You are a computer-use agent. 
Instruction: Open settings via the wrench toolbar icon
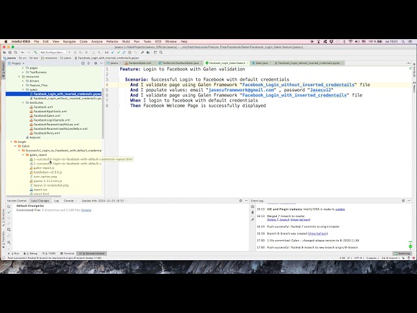click(143, 52)
